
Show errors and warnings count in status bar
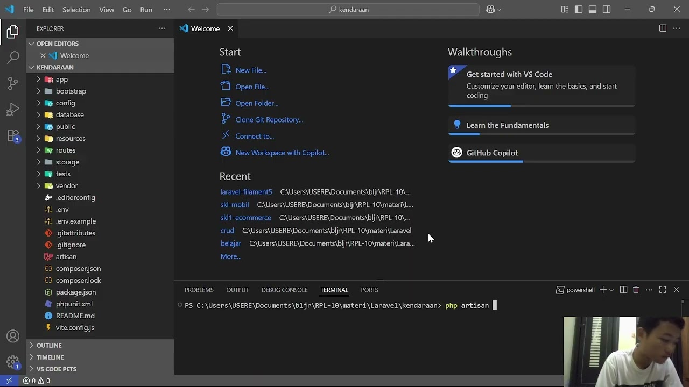tap(37, 381)
